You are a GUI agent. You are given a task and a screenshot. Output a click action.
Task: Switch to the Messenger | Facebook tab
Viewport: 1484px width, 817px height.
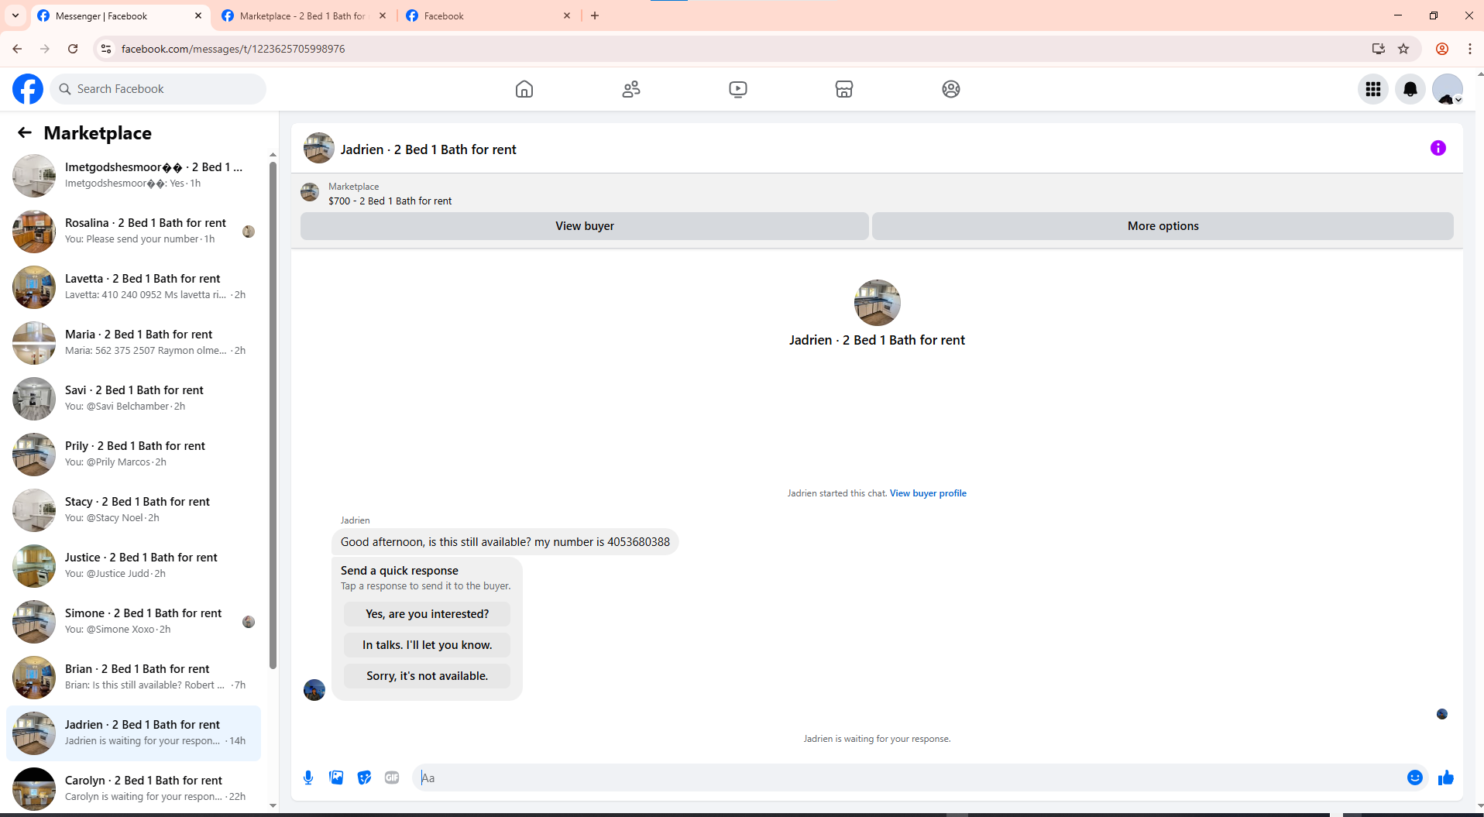[120, 15]
